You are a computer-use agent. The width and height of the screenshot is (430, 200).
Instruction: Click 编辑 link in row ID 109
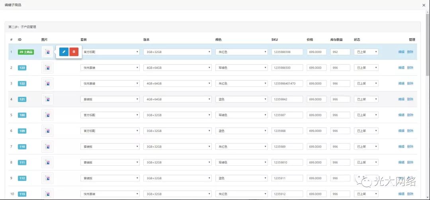[x=401, y=131]
